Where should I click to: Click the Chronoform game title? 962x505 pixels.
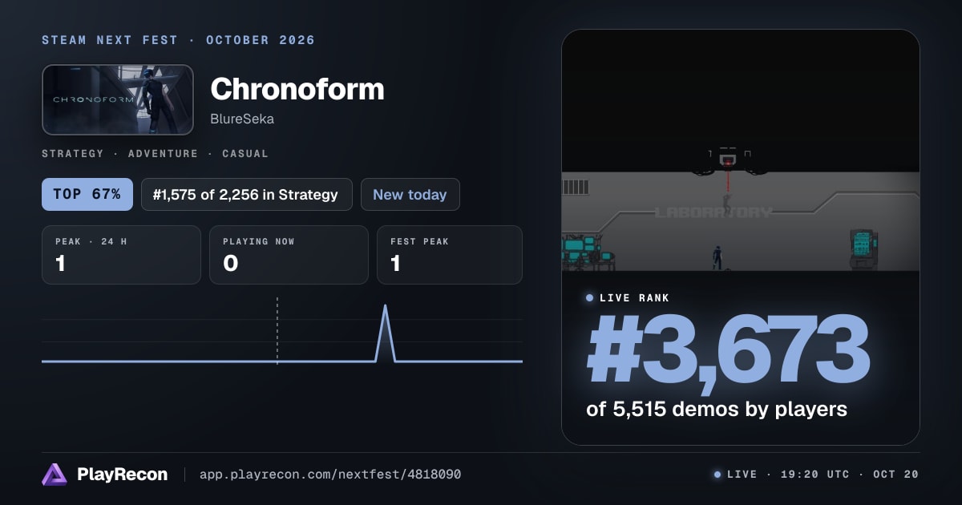[297, 89]
